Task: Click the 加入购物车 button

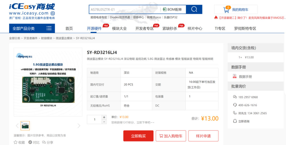Action: coord(171,136)
